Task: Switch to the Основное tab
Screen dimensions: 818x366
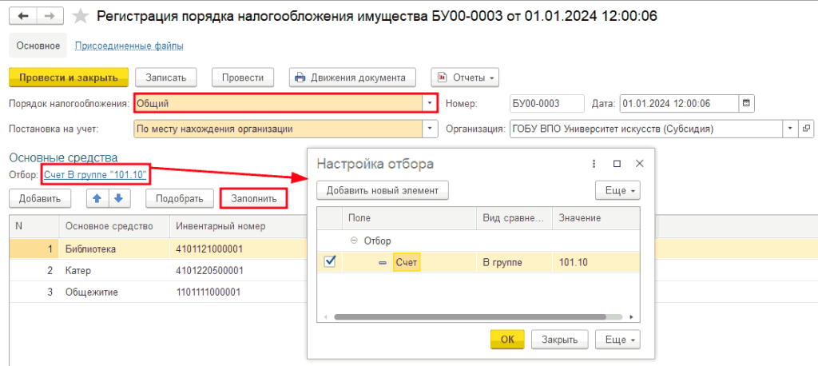Action: (38, 46)
